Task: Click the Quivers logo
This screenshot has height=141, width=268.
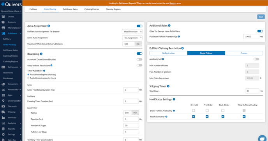Action: (11, 4)
